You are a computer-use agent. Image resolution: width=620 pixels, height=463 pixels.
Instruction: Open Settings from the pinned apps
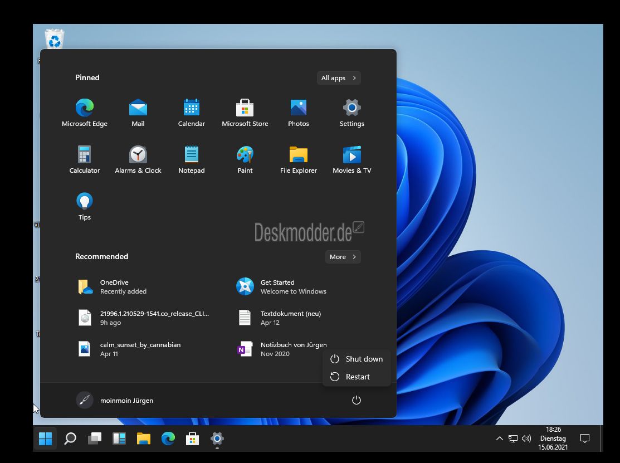click(352, 113)
